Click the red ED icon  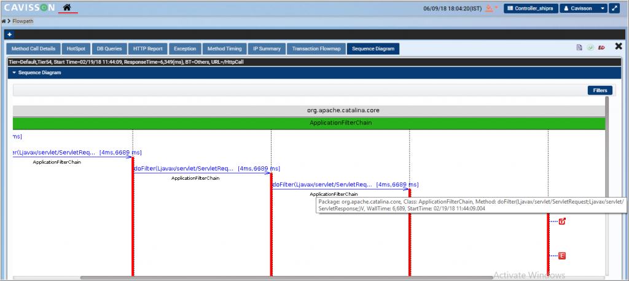[601, 48]
